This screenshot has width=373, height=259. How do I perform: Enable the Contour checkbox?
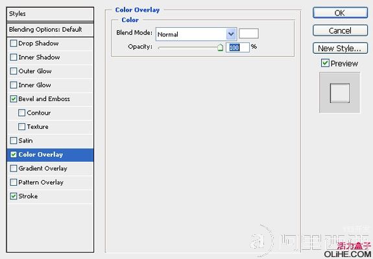pyautogui.click(x=21, y=113)
